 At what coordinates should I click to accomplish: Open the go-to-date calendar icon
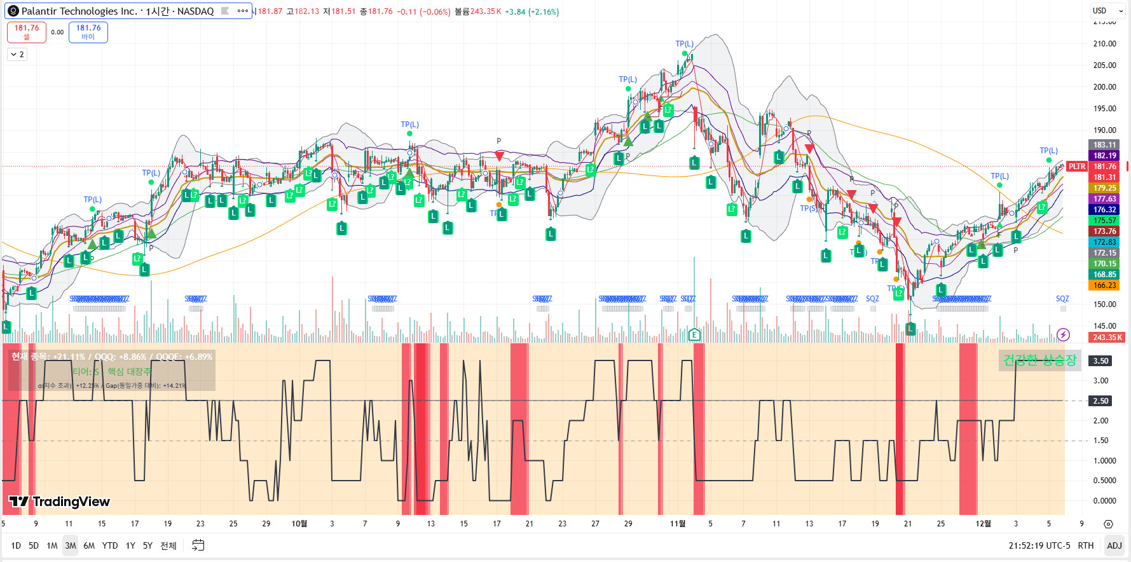coord(198,545)
